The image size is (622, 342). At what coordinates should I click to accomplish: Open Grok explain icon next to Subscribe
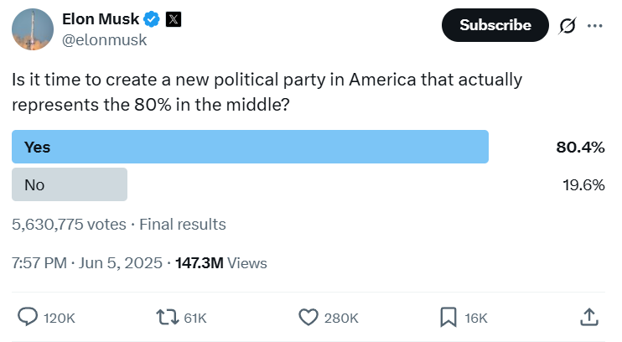[x=568, y=25]
